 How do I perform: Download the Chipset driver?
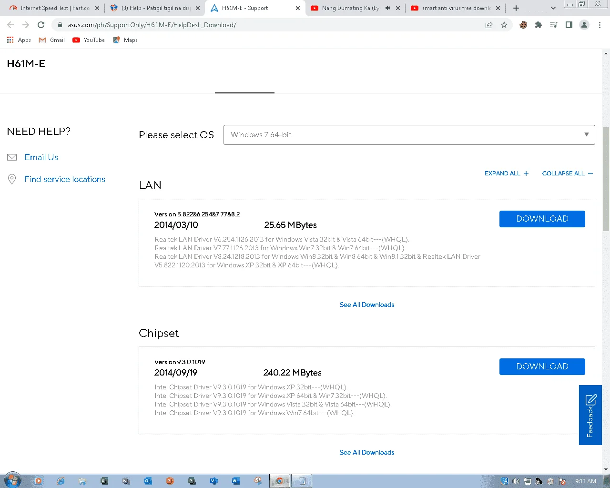click(542, 366)
